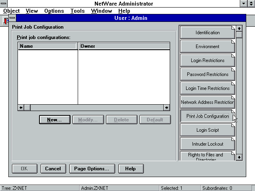Viewport: 255px width, 191px height.
Task: Go to Login Time Restrictions page
Action: pyautogui.click(x=208, y=88)
